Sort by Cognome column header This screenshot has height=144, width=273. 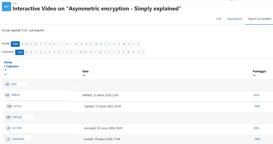[12, 66]
